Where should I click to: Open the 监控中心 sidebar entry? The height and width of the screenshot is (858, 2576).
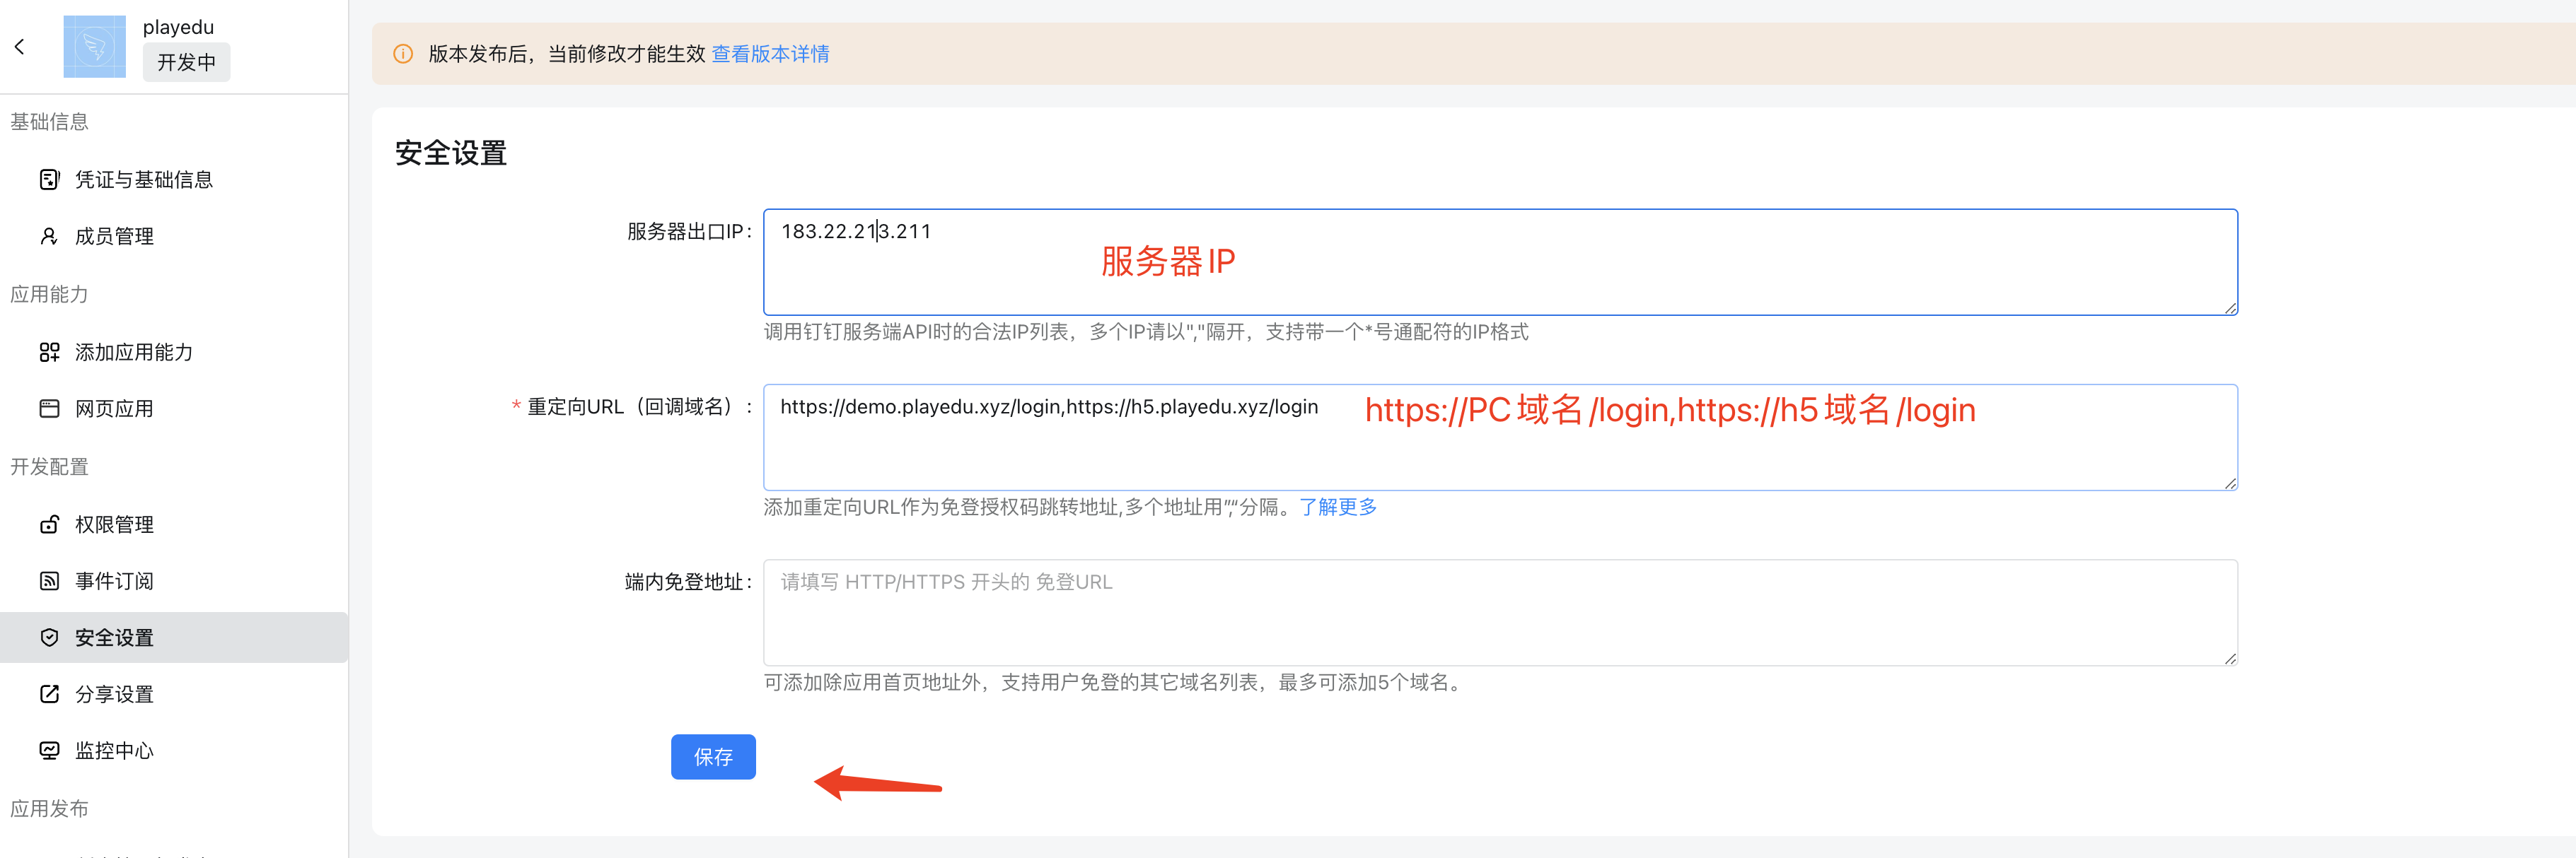(114, 751)
